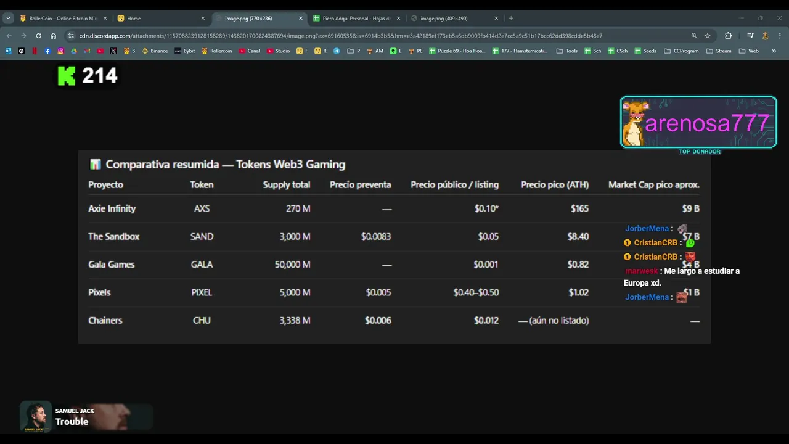
Task: Open the S bookmark with owl icon
Action: coord(129,51)
